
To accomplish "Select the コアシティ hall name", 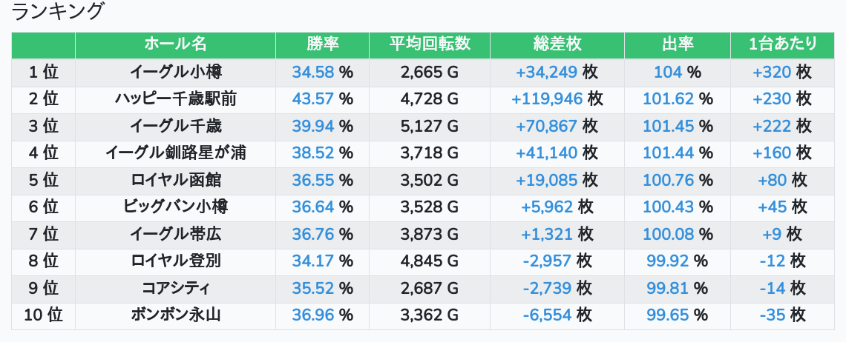I will 175,288.
